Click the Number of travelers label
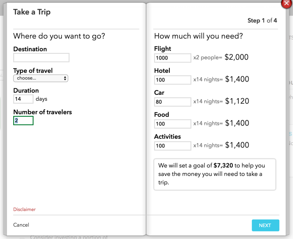Image resolution: width=293 pixels, height=239 pixels. pos(42,112)
